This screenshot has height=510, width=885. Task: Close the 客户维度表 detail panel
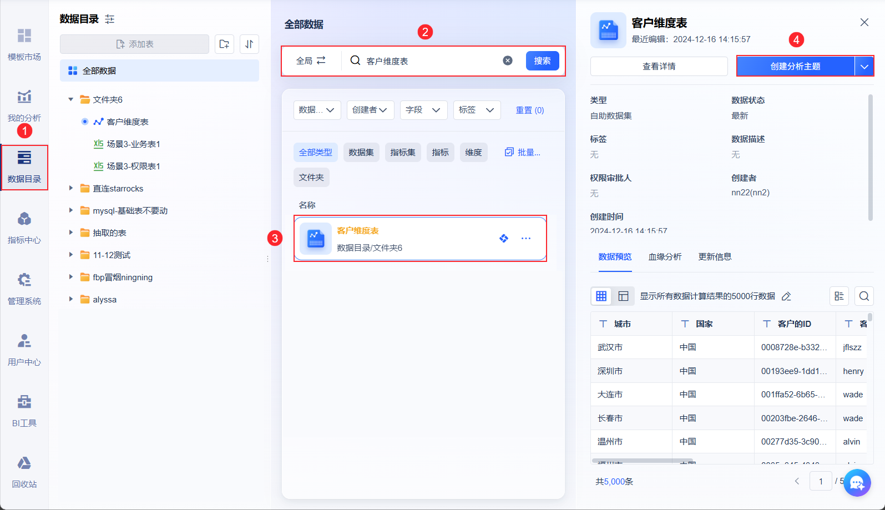pyautogui.click(x=864, y=22)
